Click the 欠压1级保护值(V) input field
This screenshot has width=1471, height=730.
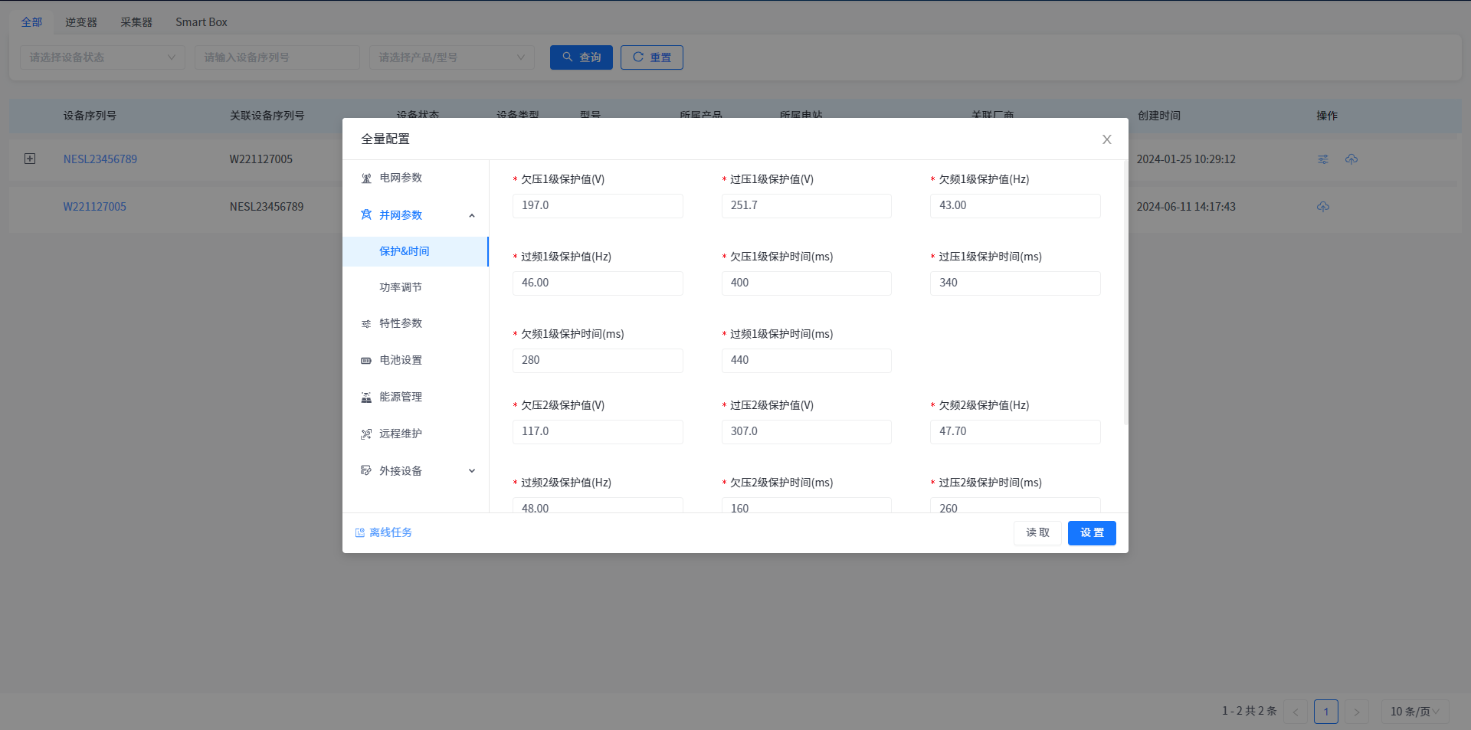(x=598, y=206)
